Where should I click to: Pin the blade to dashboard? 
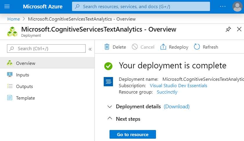228,29
